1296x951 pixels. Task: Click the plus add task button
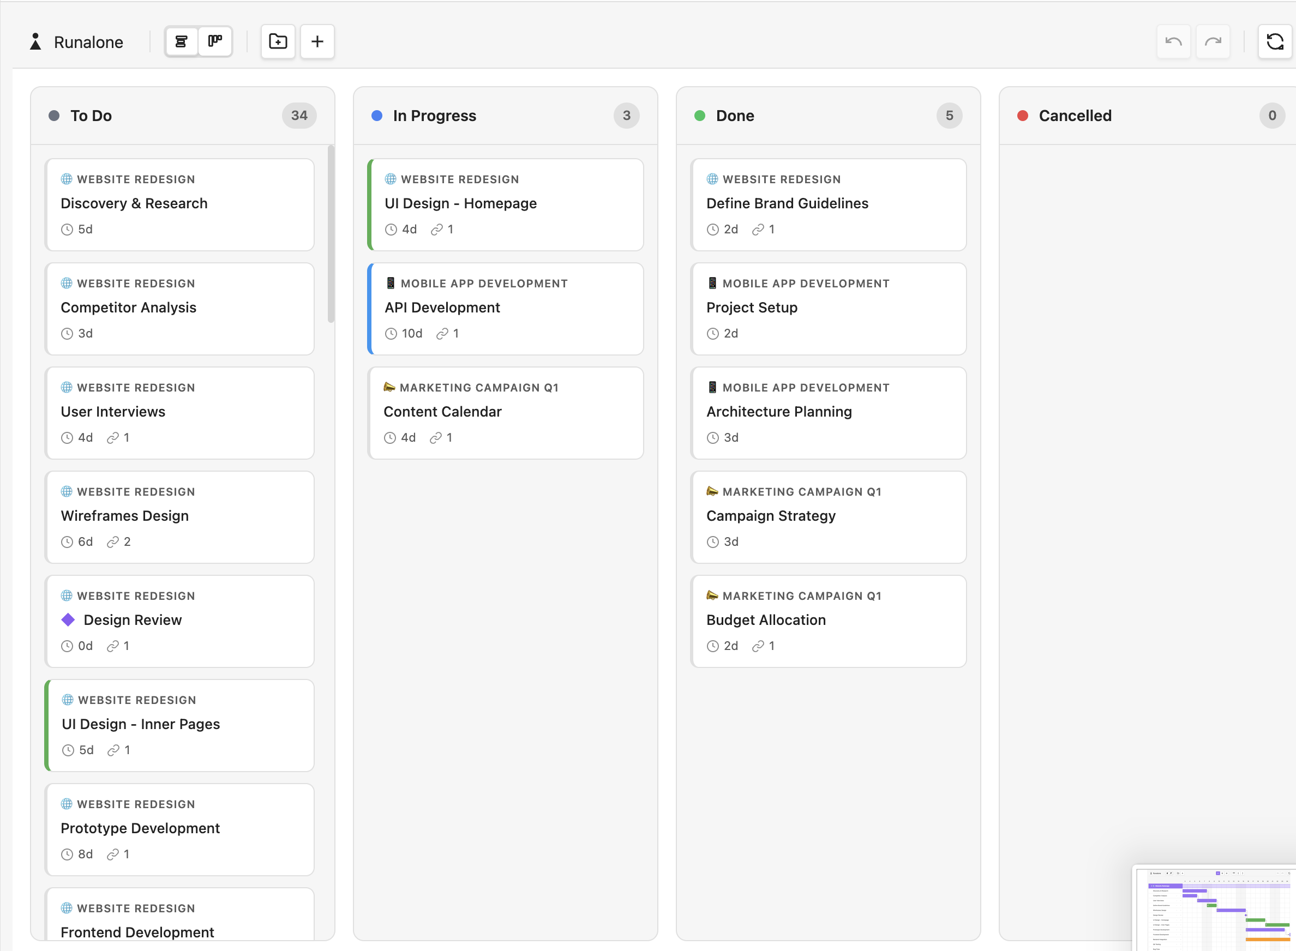click(317, 41)
